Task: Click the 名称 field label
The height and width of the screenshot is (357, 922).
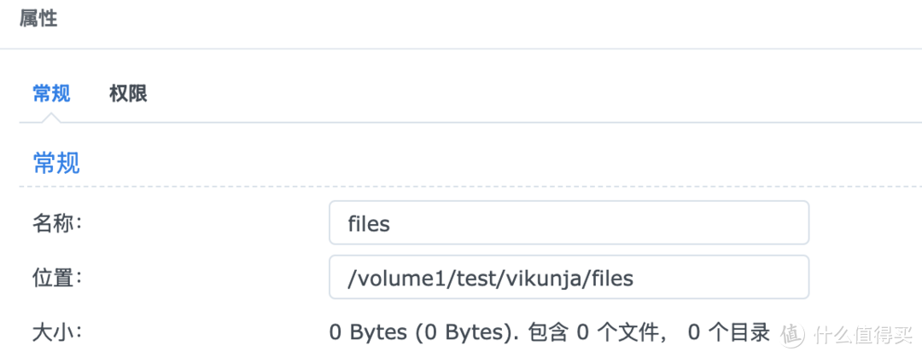Action: [x=55, y=224]
